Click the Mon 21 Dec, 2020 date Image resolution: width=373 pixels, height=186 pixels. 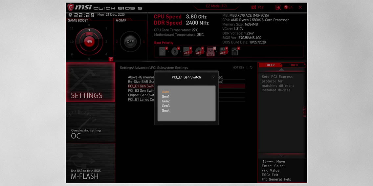coord(111,15)
